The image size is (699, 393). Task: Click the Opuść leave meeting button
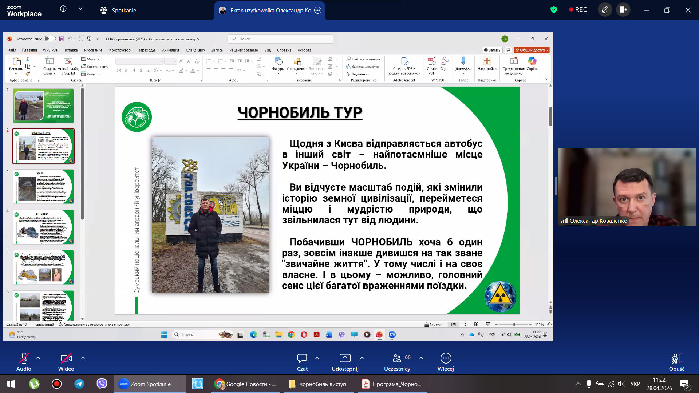click(676, 359)
